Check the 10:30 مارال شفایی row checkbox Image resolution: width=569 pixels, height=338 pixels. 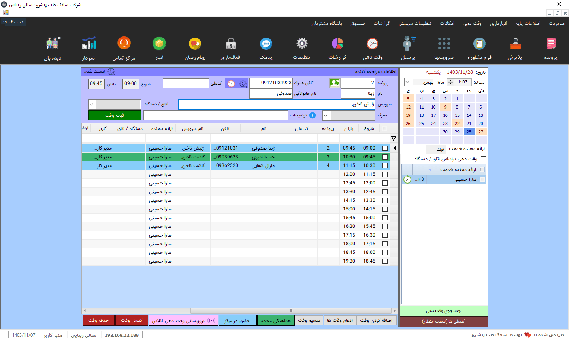click(385, 166)
